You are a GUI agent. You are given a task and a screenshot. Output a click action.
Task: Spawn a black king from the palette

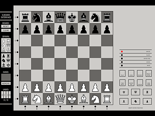coord(8,65)
